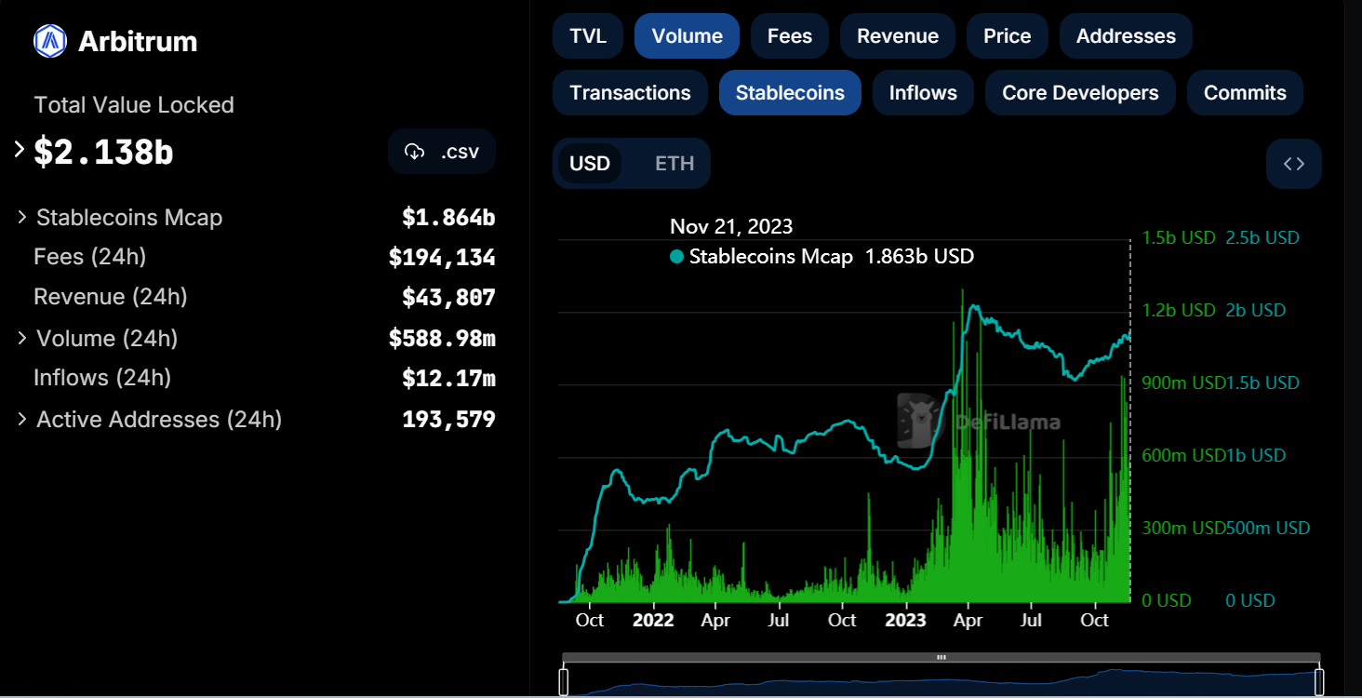Expand the Total Value Locked breakdown
Screen dimensions: 1362x698
pyautogui.click(x=20, y=149)
